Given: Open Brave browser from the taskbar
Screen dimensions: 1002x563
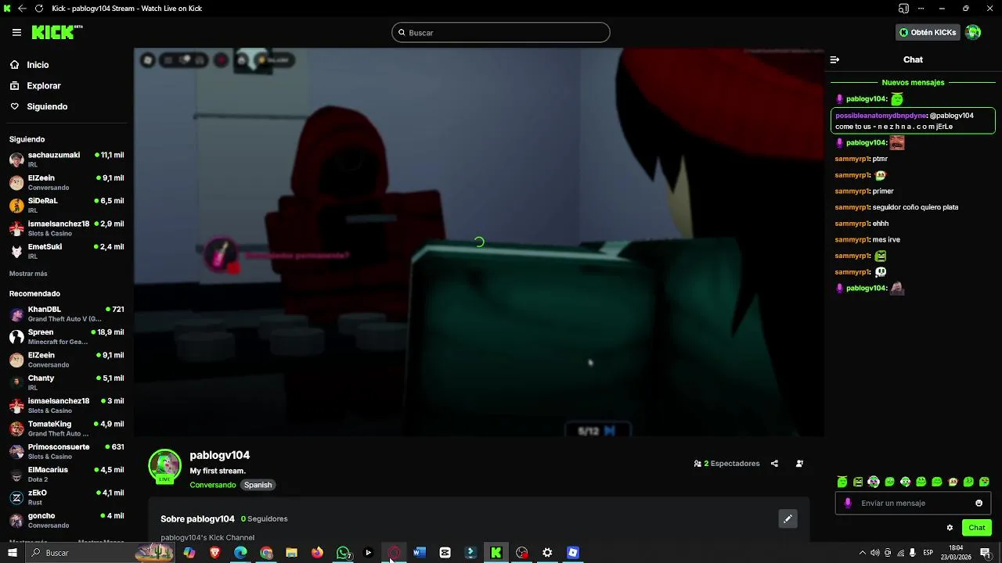Looking at the screenshot, I should [214, 553].
